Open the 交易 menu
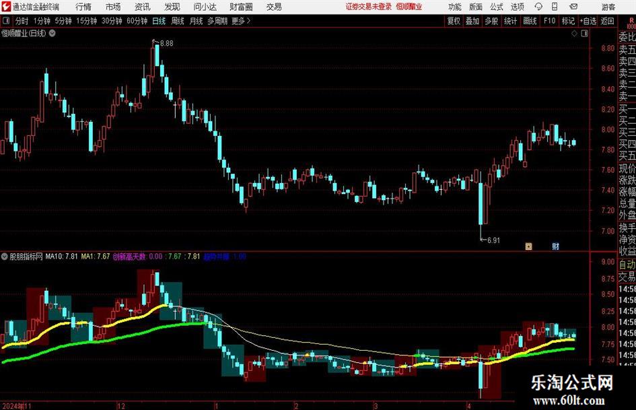 [x=274, y=7]
